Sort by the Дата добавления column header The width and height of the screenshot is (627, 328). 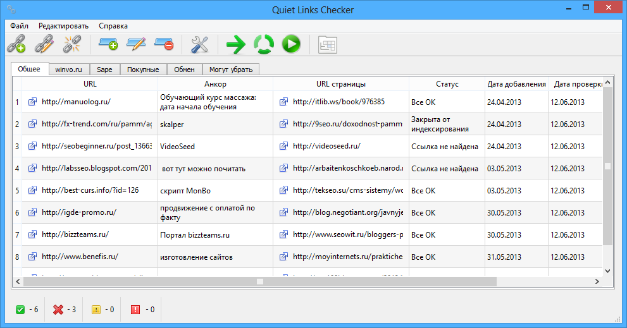click(x=517, y=84)
